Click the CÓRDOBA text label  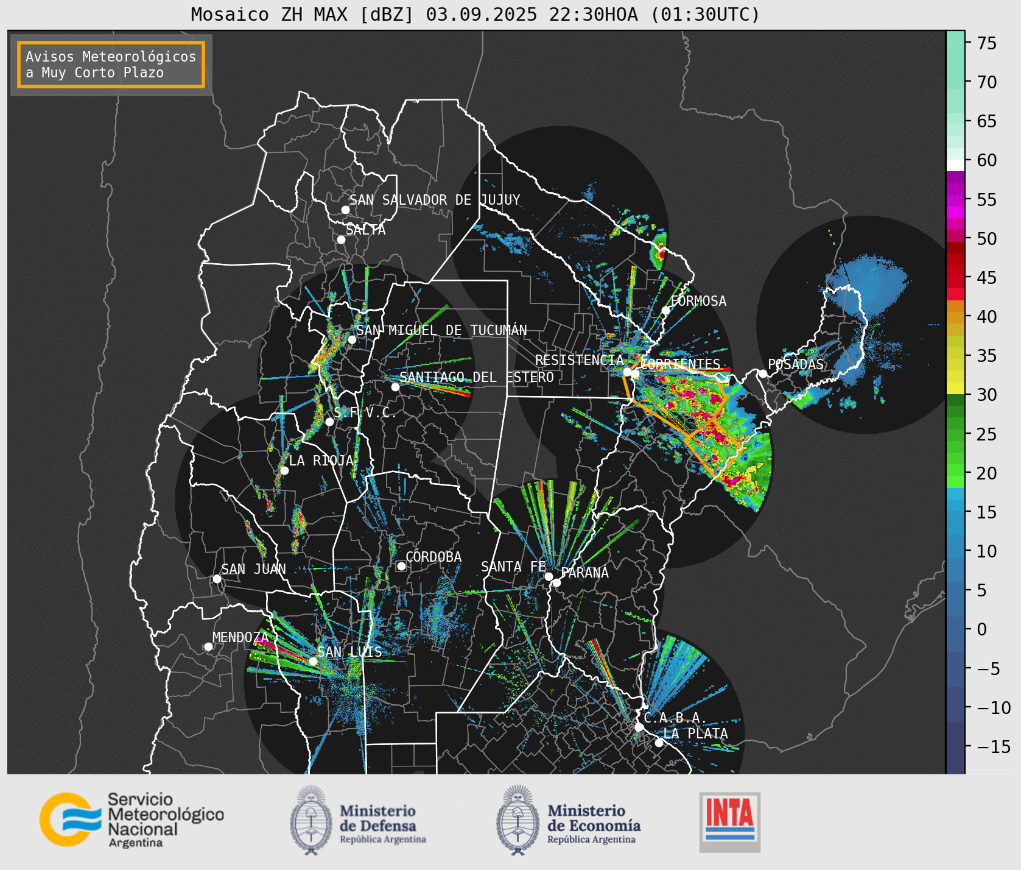(x=433, y=557)
